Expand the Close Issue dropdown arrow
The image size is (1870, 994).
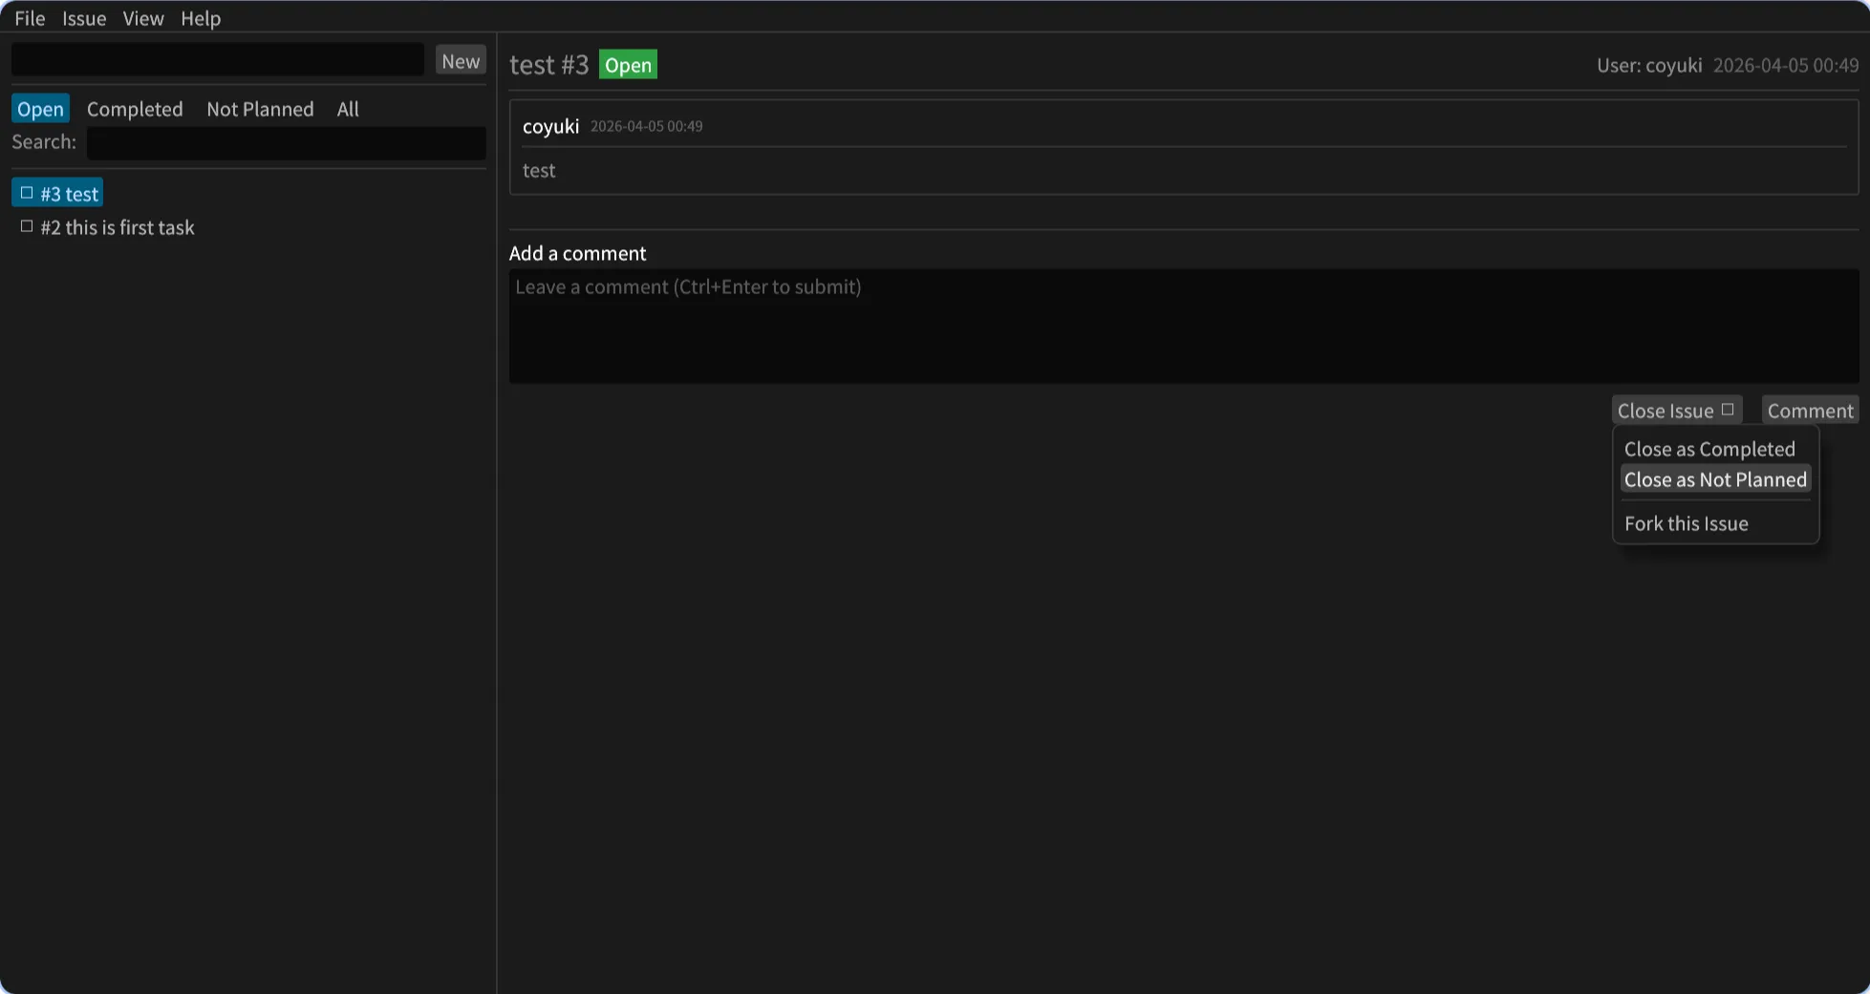point(1727,409)
